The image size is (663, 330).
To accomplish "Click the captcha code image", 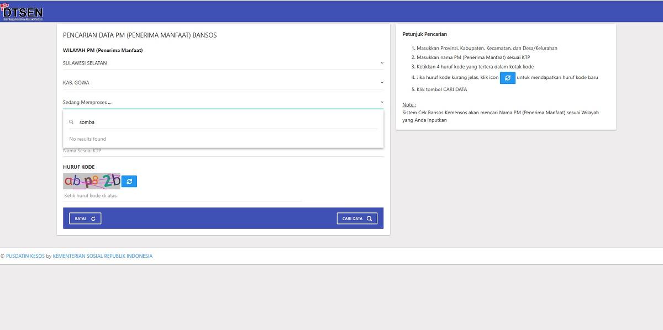I will coord(92,181).
